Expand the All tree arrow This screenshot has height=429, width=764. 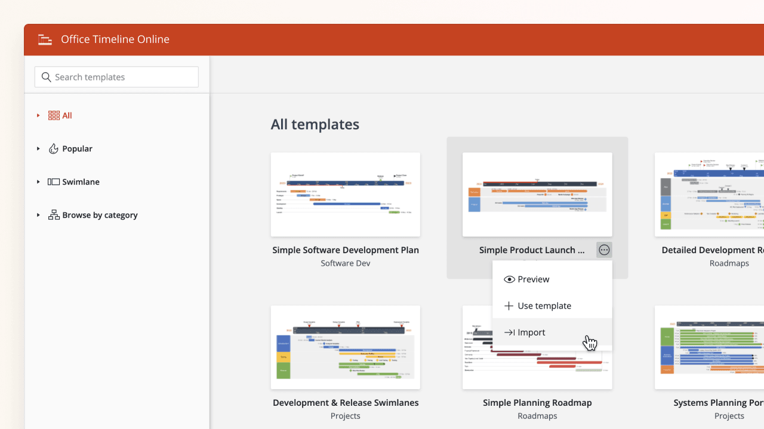coord(38,116)
